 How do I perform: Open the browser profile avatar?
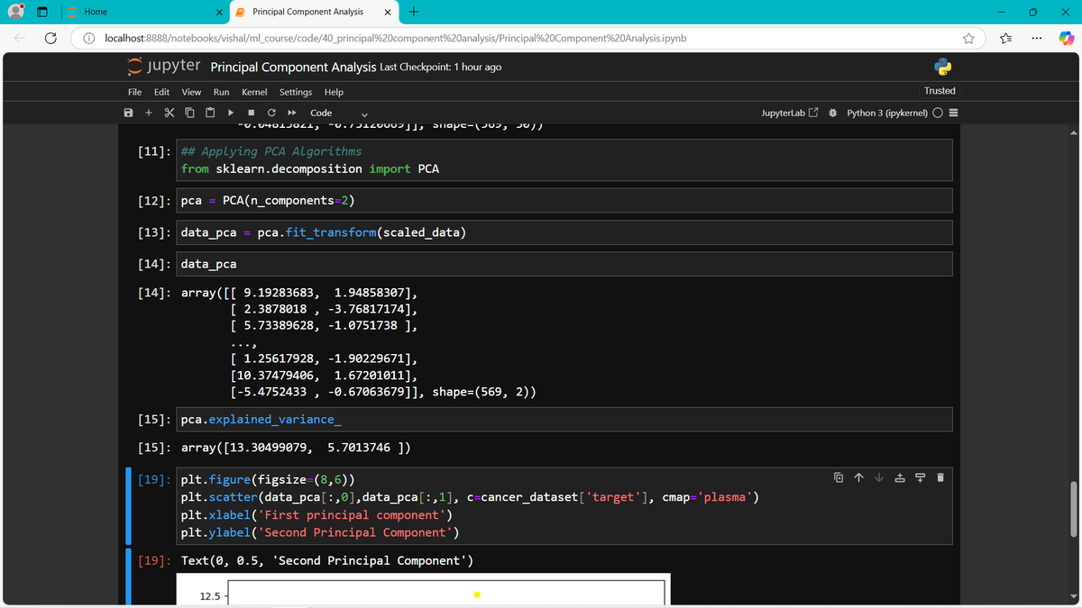point(16,12)
